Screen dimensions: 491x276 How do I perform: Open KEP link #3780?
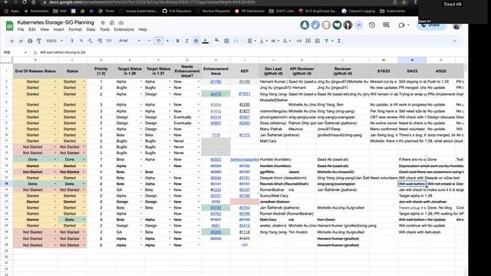(x=245, y=196)
